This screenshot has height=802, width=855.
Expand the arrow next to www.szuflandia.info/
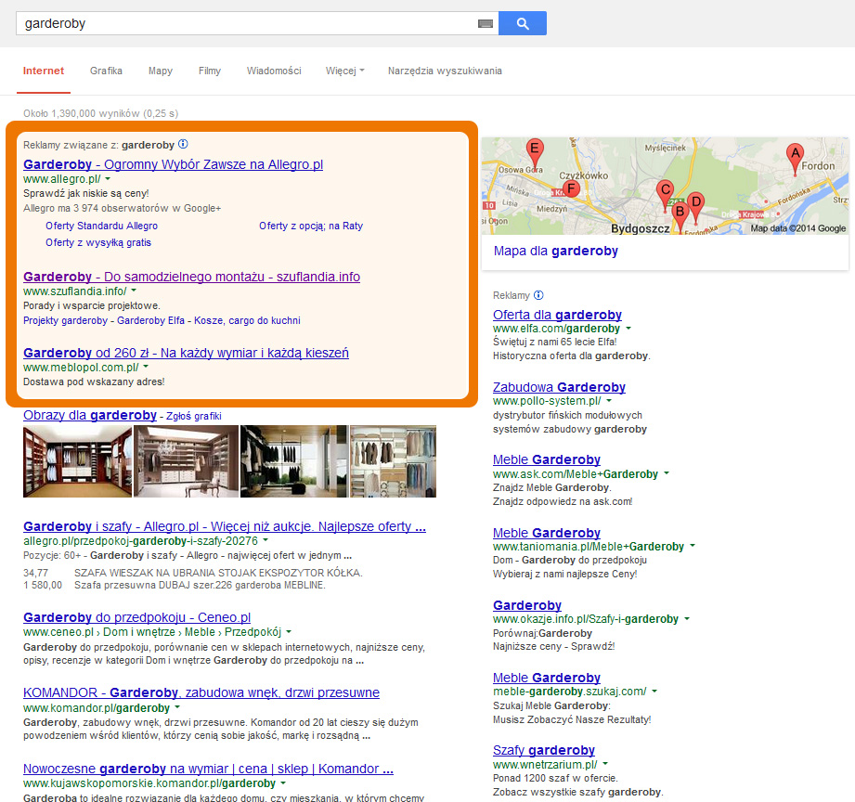[x=134, y=291]
